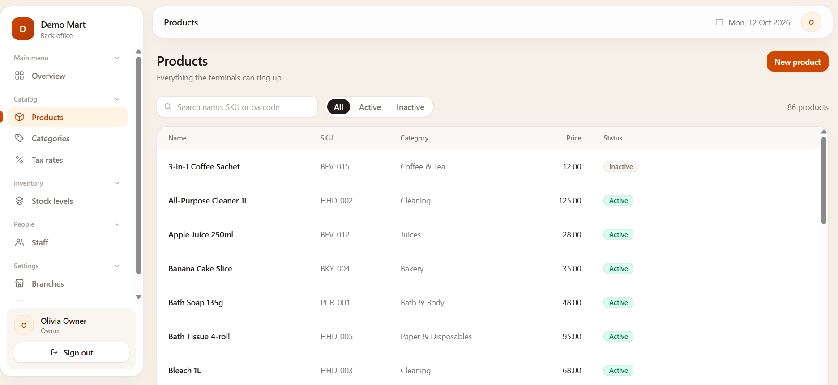Focus the product search field
This screenshot has height=385, width=838.
click(237, 107)
